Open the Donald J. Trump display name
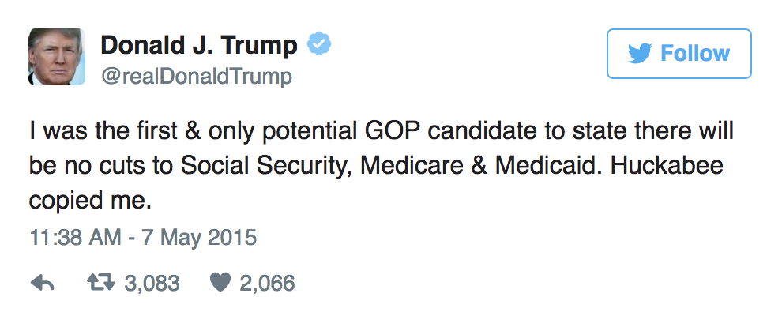The width and height of the screenshot is (782, 316). (x=199, y=45)
